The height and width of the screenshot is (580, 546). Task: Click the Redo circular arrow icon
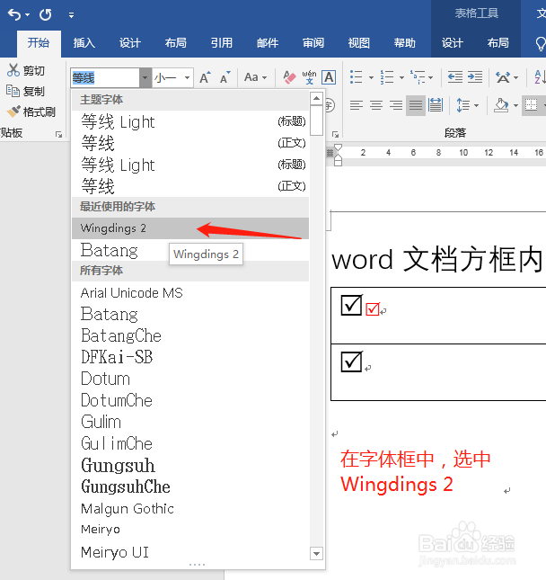[x=46, y=14]
